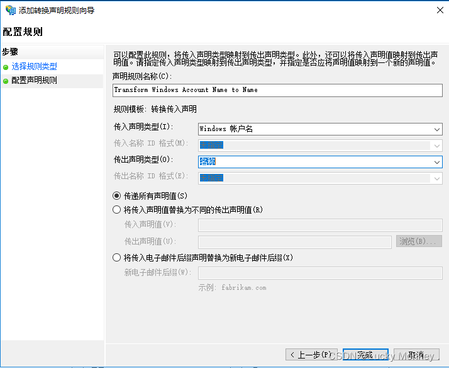Select the 配置声明规则 step
This screenshot has height=368, width=449.
[x=34, y=81]
